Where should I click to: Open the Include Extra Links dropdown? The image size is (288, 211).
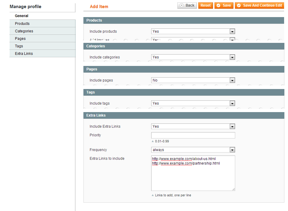click(x=193, y=126)
